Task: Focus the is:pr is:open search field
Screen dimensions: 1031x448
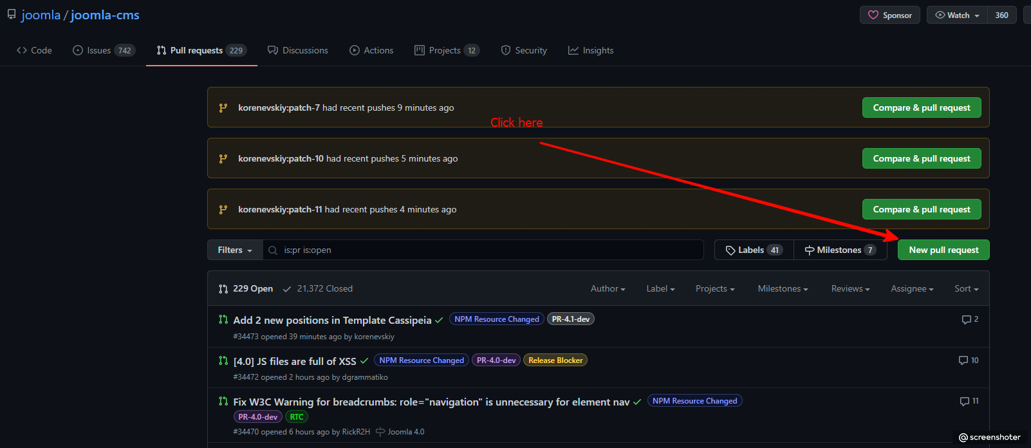Action: (483, 250)
